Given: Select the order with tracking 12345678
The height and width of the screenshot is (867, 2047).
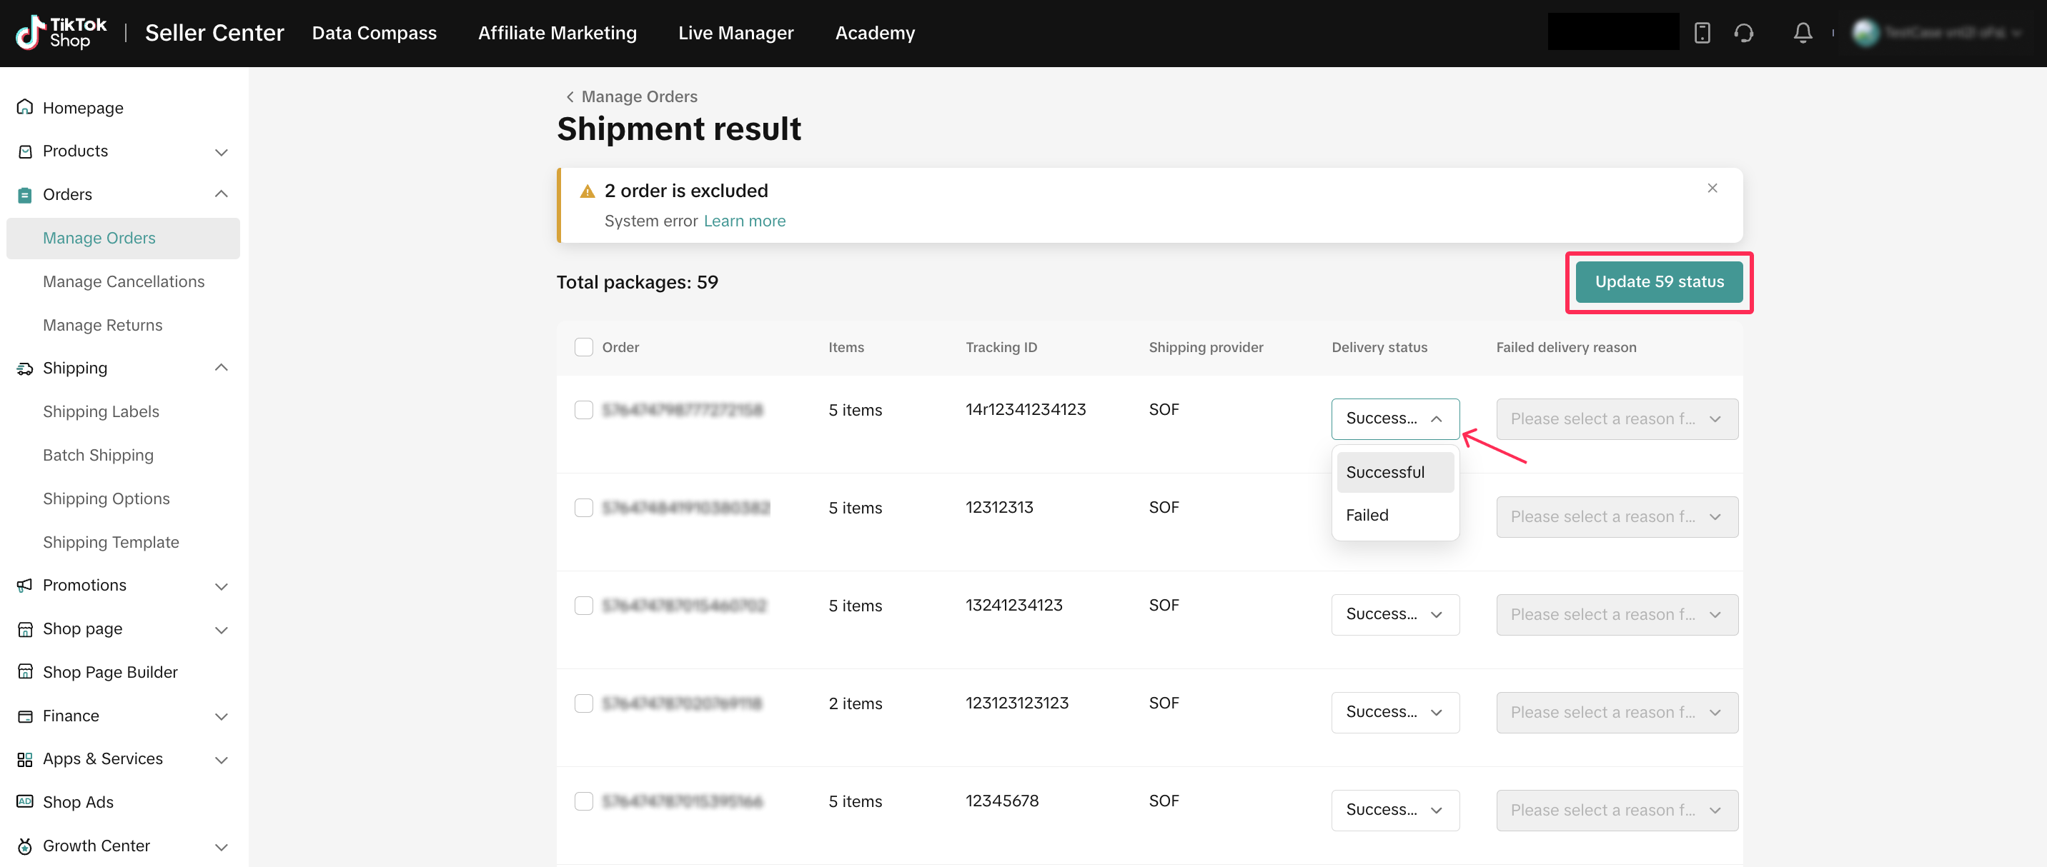Looking at the screenshot, I should (583, 801).
